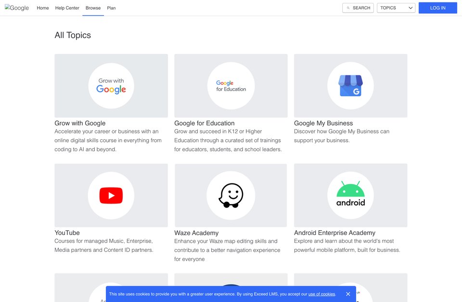
Task: Open the Android robot logo tile
Action: (x=351, y=195)
